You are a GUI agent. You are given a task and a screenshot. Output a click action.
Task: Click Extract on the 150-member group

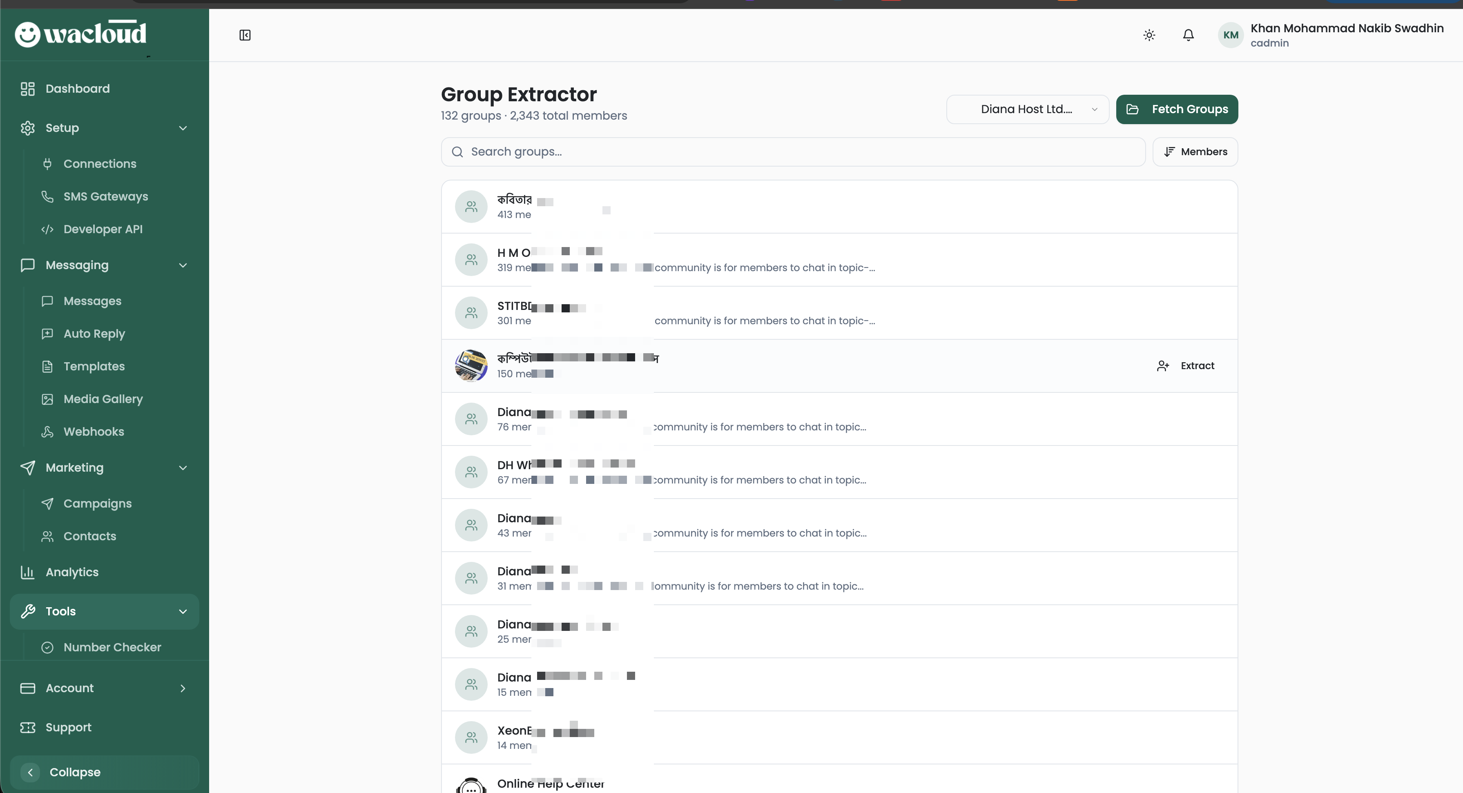click(x=1186, y=365)
